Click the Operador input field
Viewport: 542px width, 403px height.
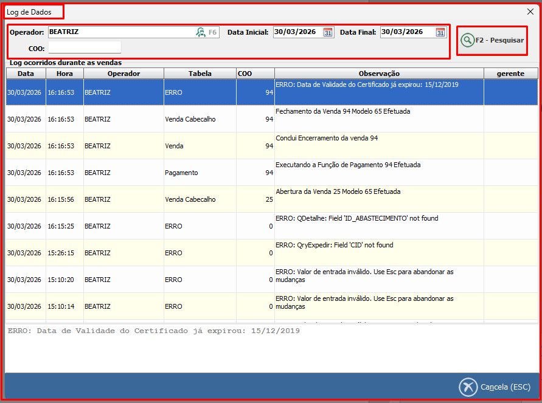click(120, 32)
